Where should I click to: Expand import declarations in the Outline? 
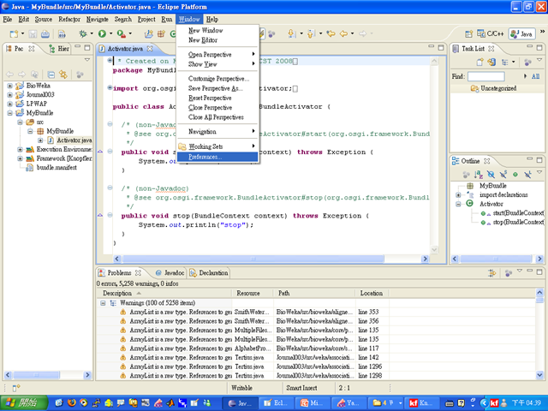(459, 194)
